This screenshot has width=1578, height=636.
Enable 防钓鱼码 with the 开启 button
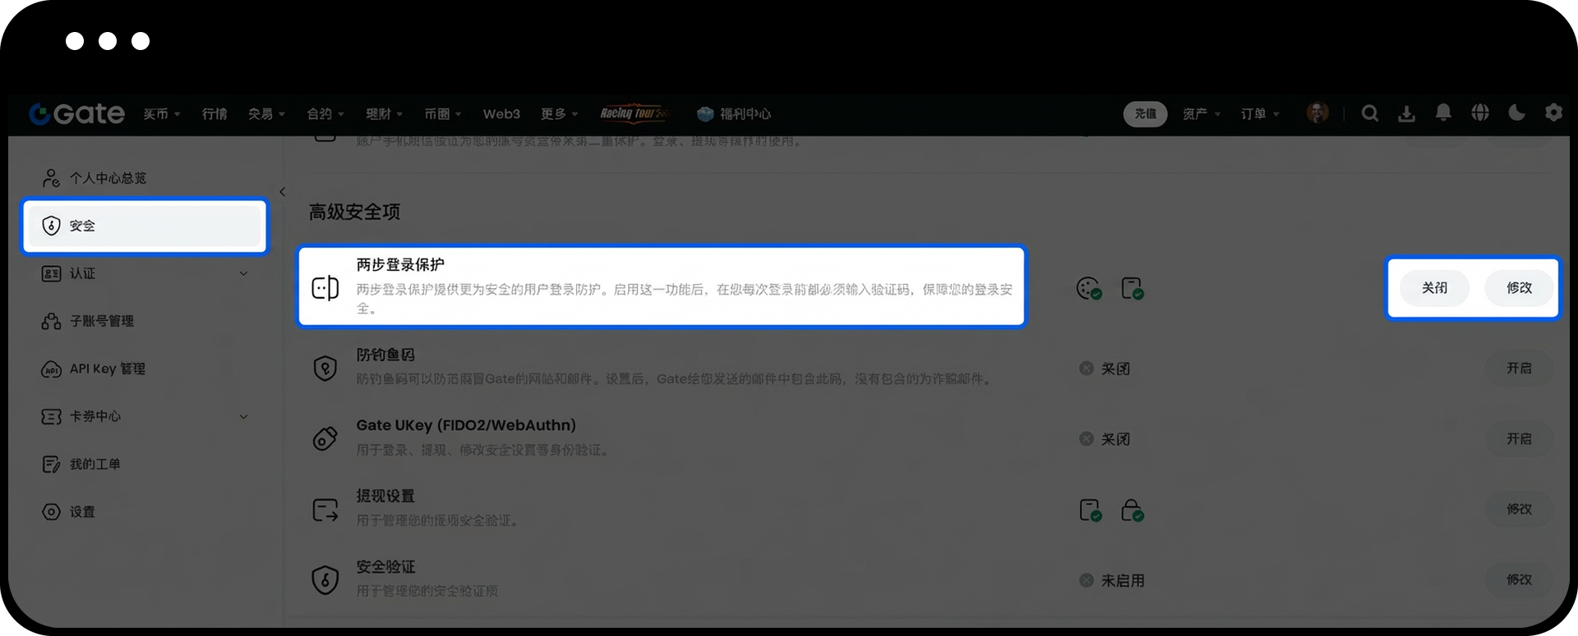pyautogui.click(x=1519, y=368)
